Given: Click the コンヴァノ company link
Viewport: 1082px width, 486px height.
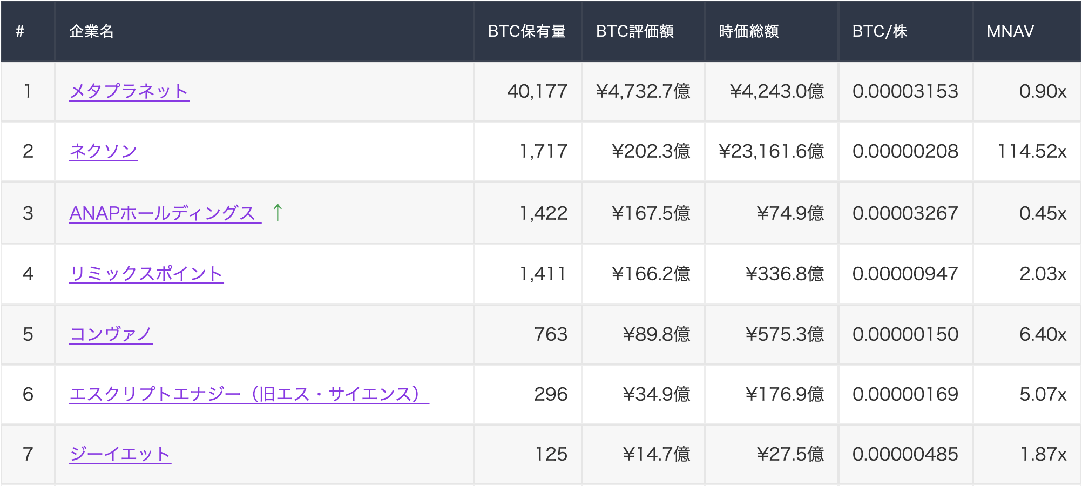Looking at the screenshot, I should [x=111, y=334].
